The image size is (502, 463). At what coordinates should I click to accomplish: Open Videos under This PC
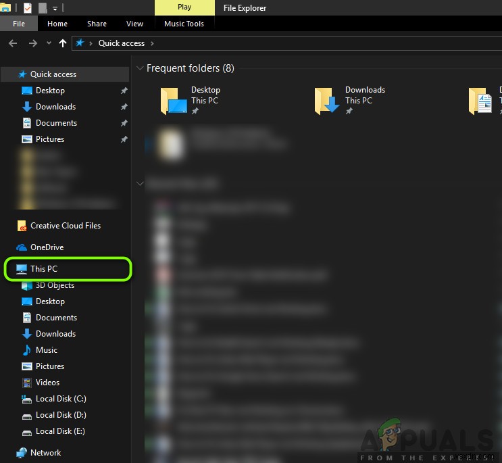click(47, 383)
